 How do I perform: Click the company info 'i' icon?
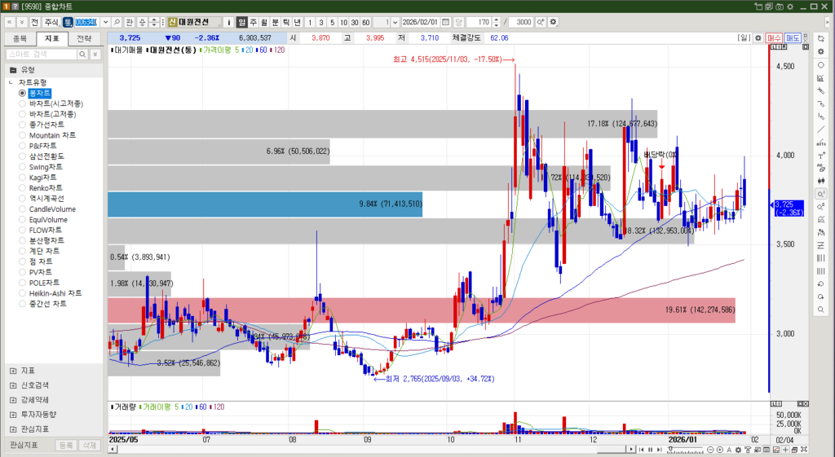[229, 21]
